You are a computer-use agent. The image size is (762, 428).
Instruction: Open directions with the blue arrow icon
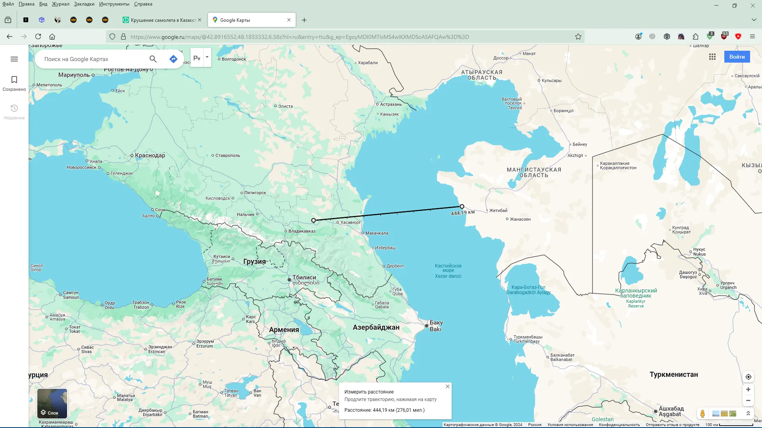point(173,59)
